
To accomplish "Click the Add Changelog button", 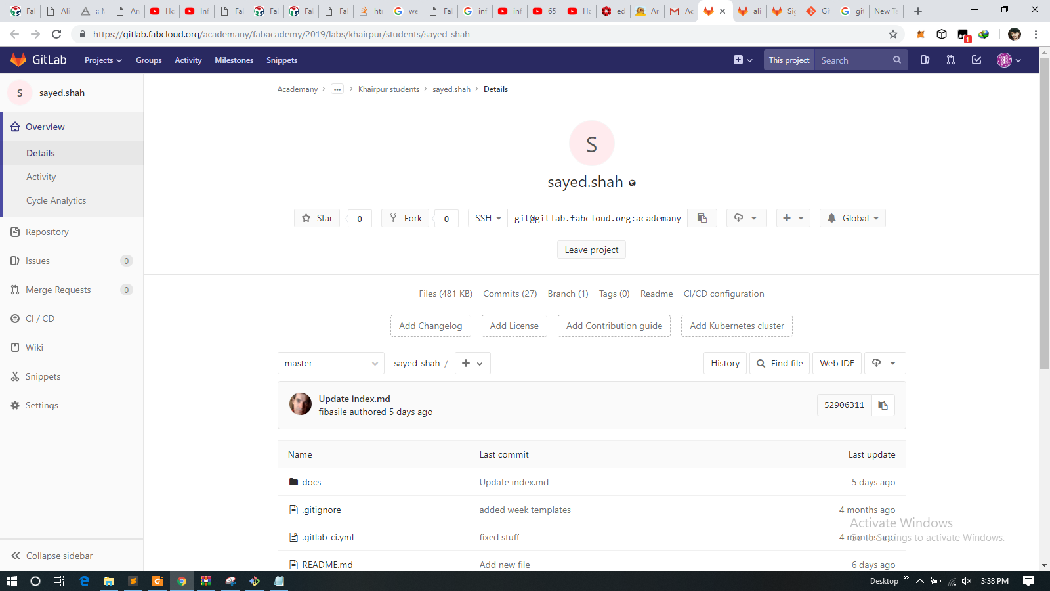I will click(x=430, y=326).
